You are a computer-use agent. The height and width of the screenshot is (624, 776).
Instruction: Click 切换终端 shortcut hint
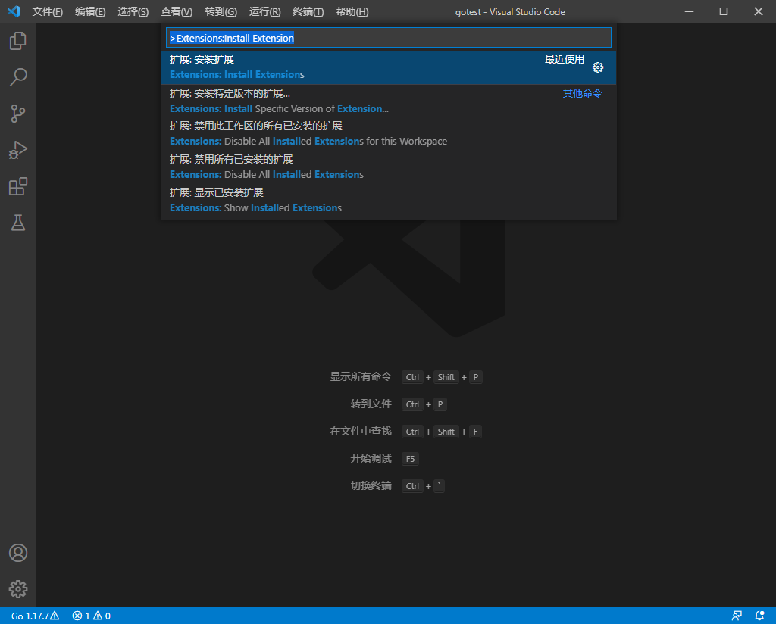[371, 485]
